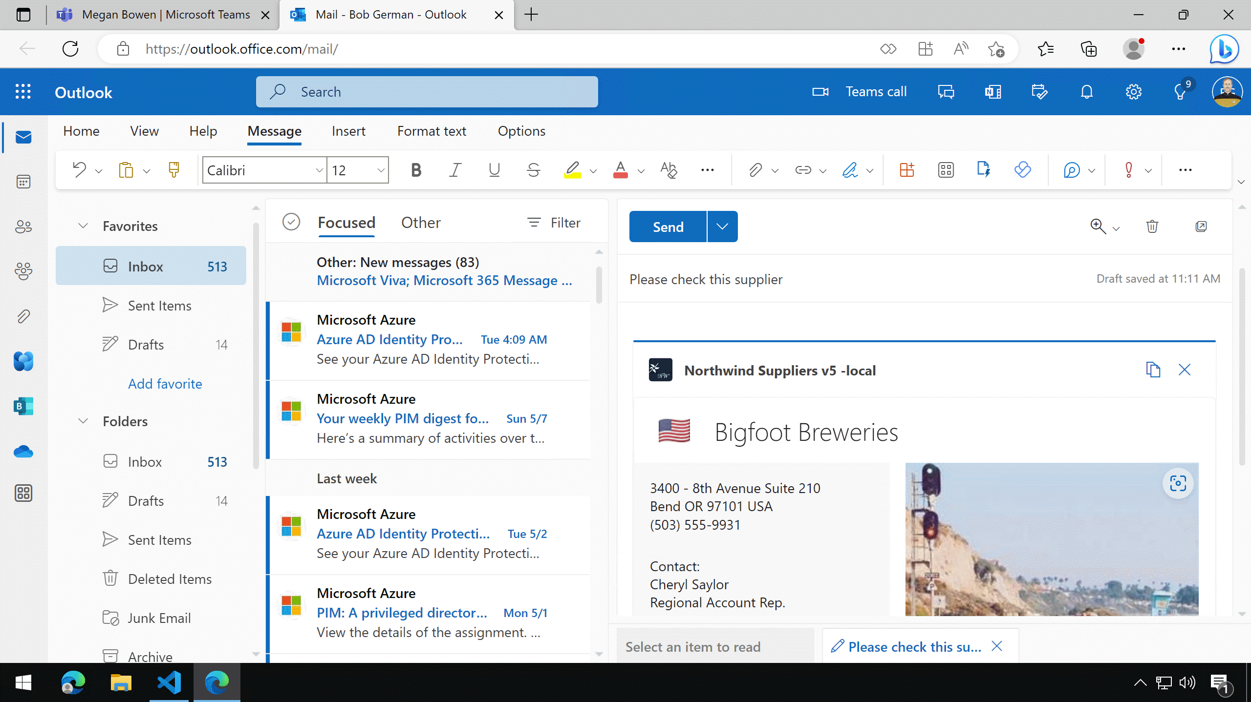Click the Undo icon
This screenshot has height=702, width=1251.
[79, 170]
